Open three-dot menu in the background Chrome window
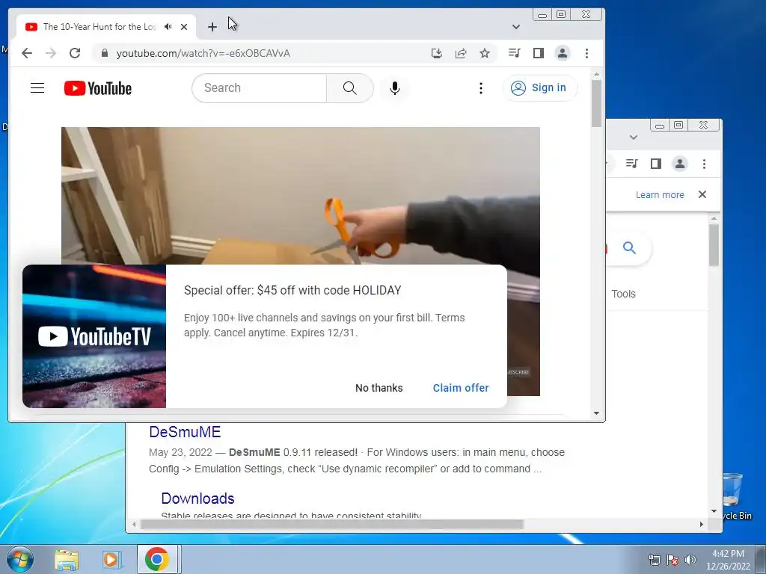The image size is (766, 574). tap(704, 164)
